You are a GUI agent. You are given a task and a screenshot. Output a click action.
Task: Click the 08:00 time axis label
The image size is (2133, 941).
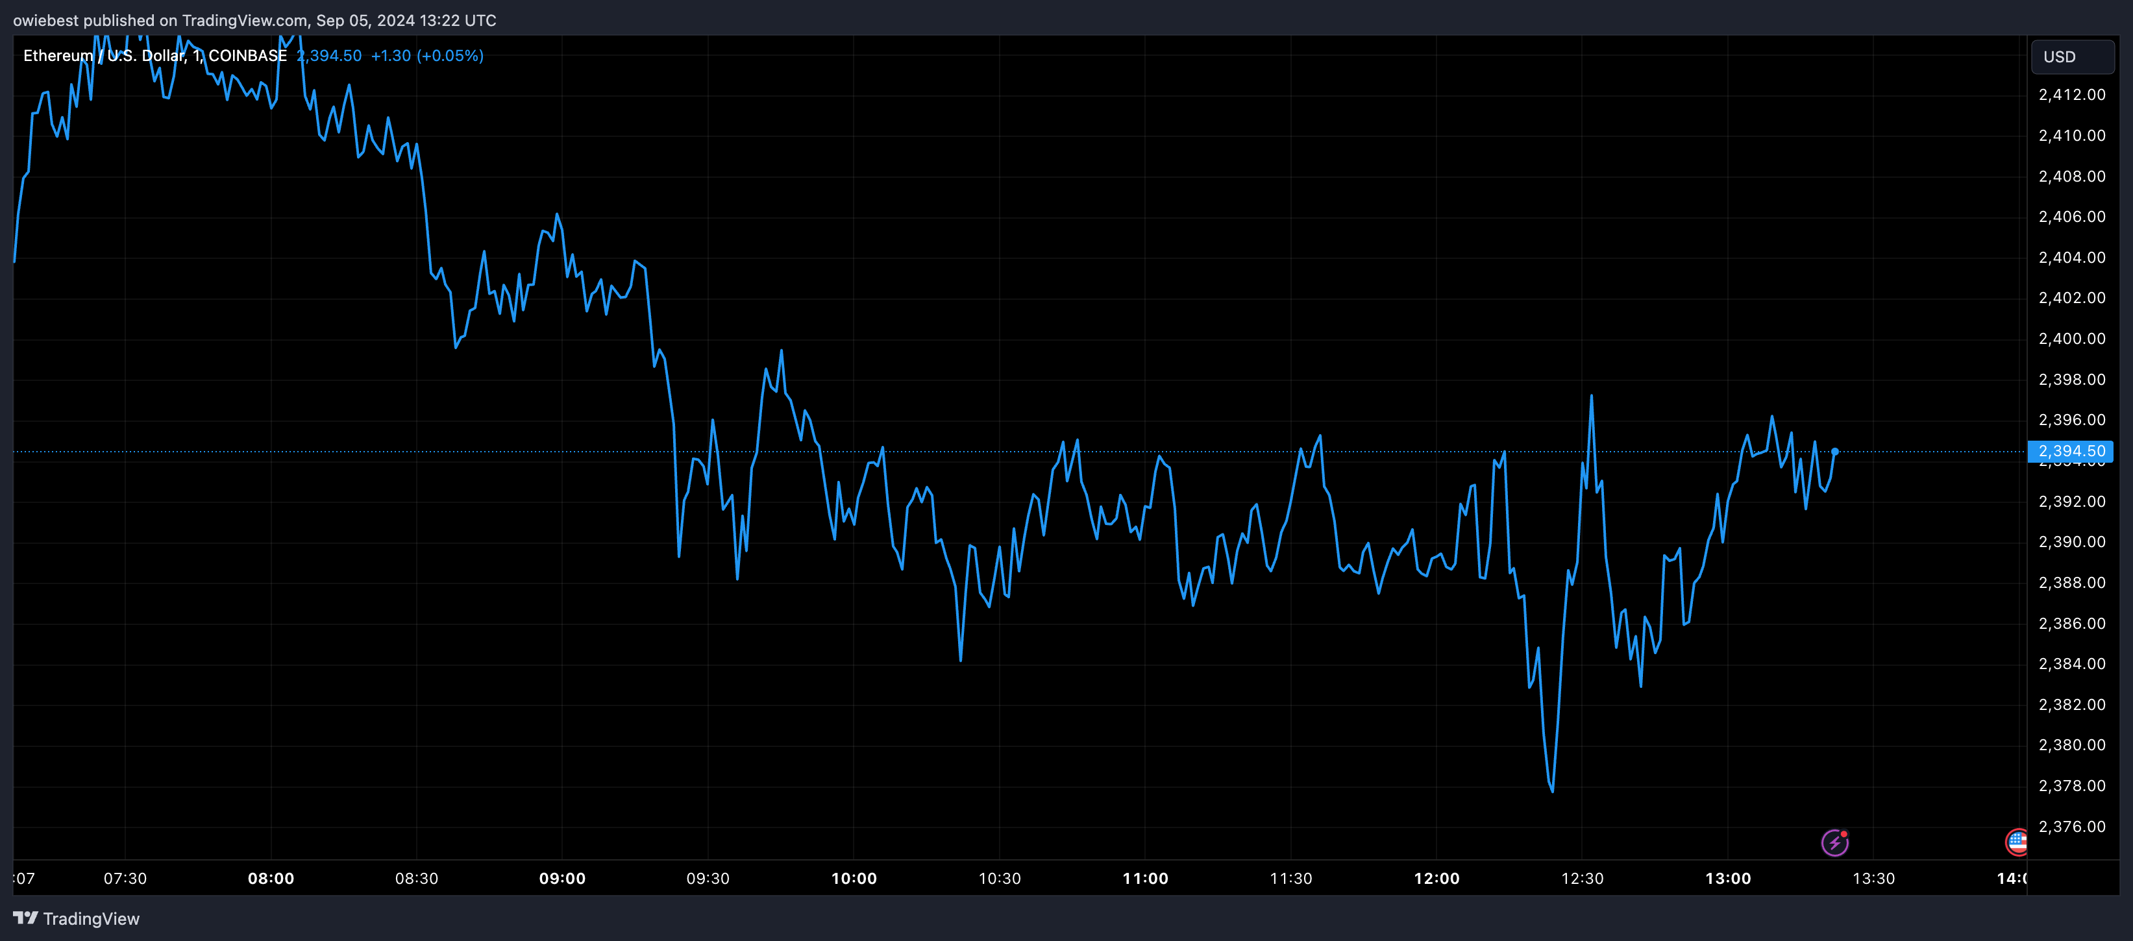[x=271, y=879]
